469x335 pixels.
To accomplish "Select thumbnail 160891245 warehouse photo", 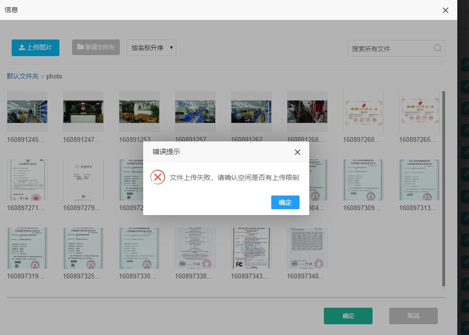I will tap(27, 112).
